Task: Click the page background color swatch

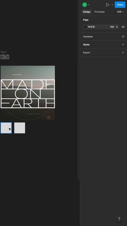Action: [x=85, y=27]
